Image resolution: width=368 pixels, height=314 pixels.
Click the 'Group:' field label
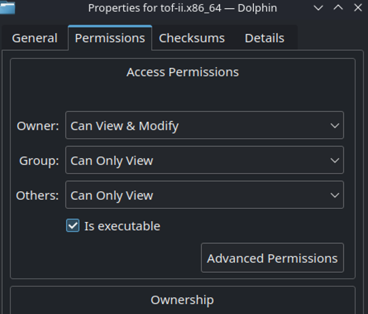coord(39,161)
